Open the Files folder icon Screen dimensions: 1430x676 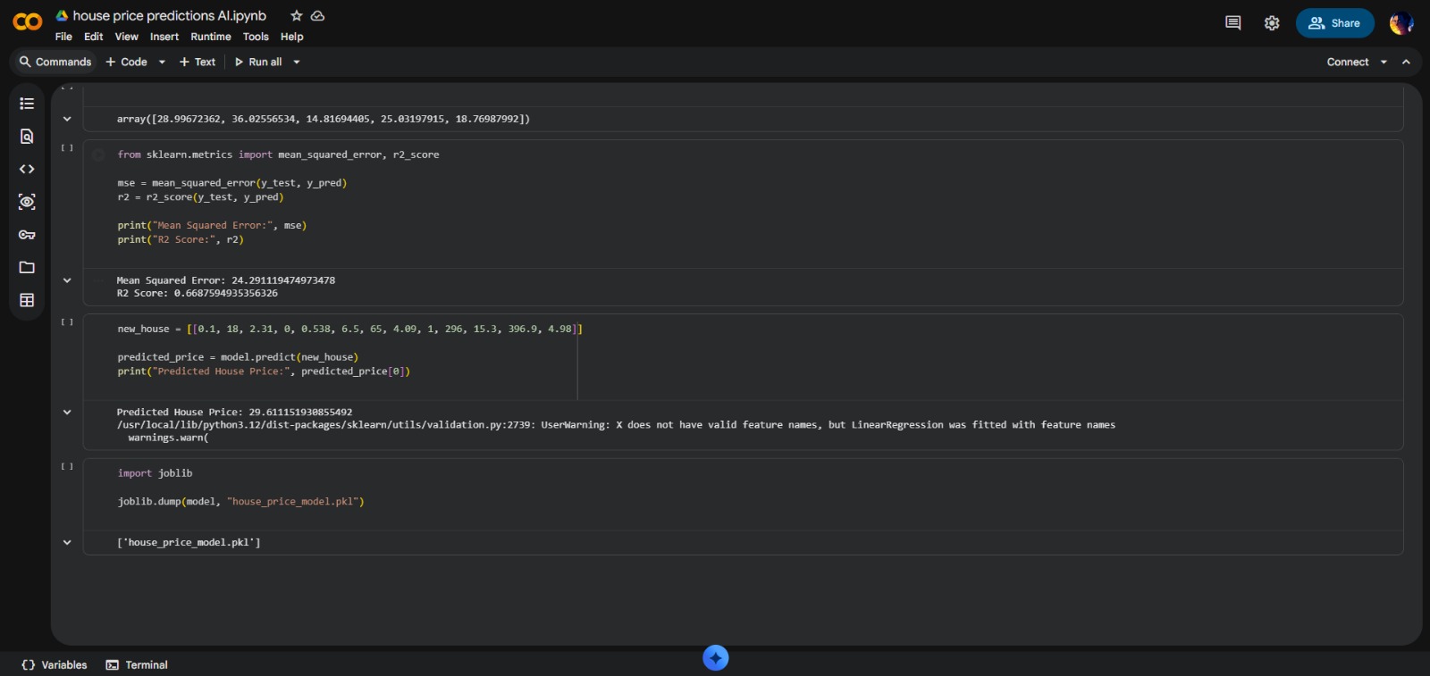(x=27, y=268)
